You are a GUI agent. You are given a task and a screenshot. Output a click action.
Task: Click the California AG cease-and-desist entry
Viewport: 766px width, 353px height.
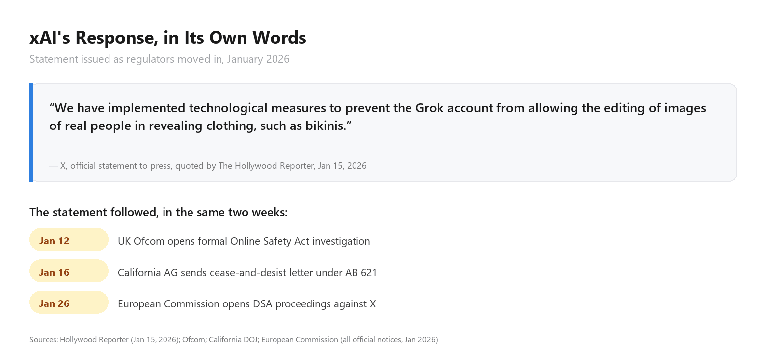(247, 273)
